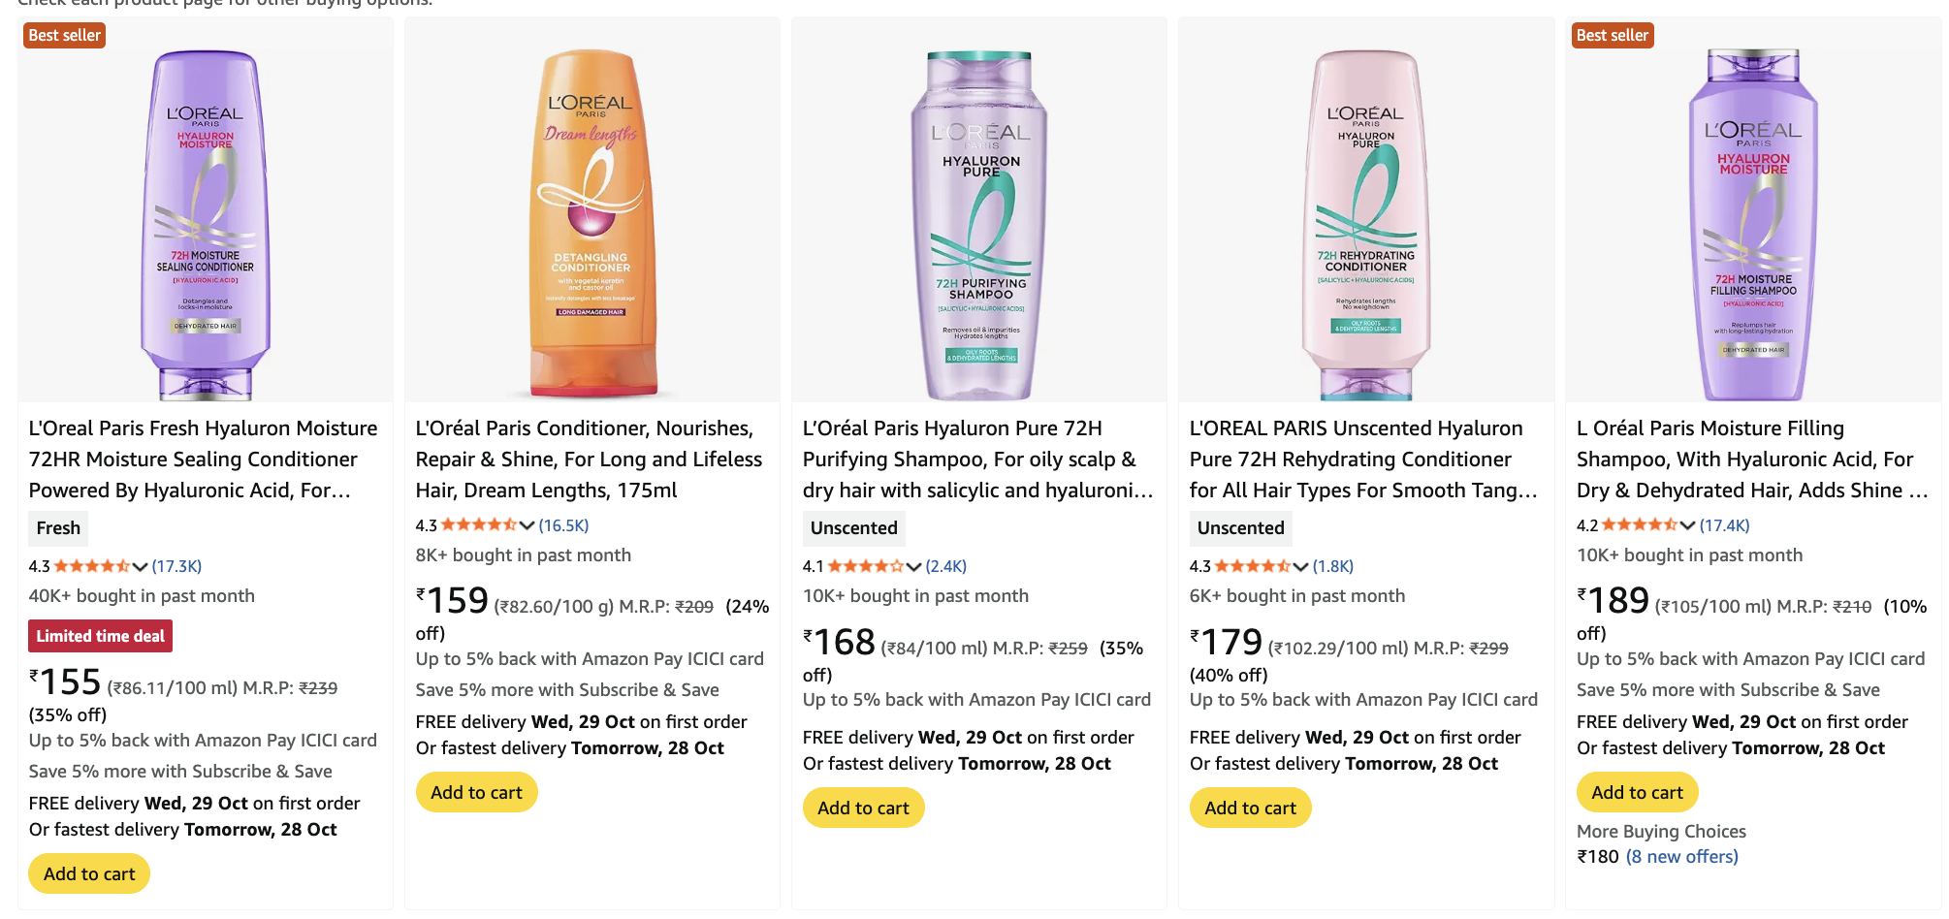Click the Limited time deal badge
Viewport: 1949px width, 919px height.
tap(101, 636)
